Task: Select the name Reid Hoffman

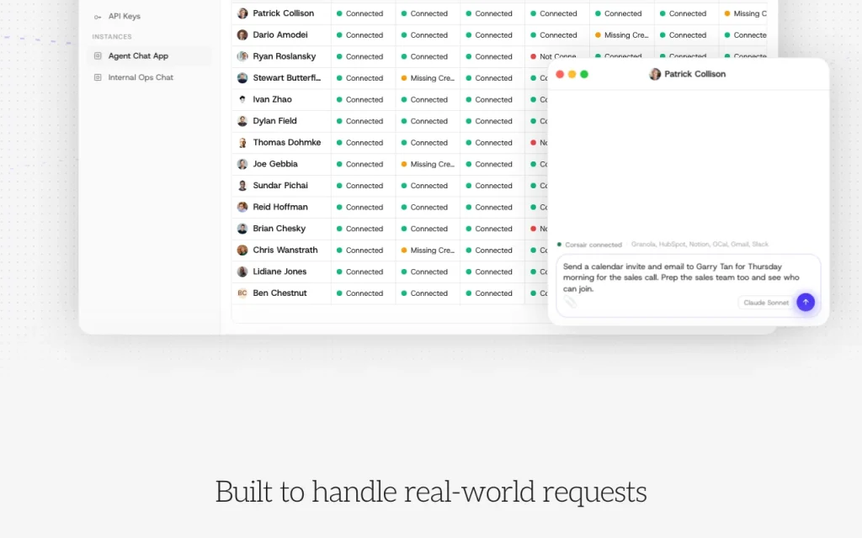Action: click(280, 207)
